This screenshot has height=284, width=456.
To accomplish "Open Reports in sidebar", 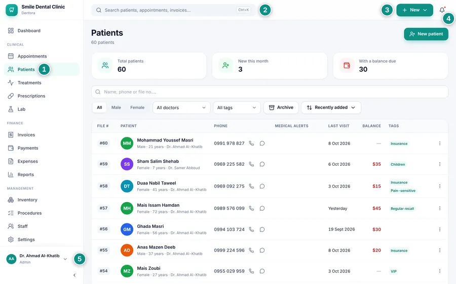I will [x=42, y=175].
